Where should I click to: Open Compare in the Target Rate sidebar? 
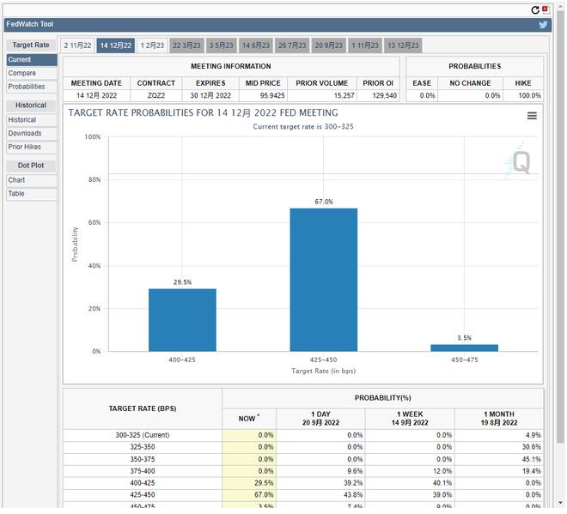pyautogui.click(x=22, y=74)
